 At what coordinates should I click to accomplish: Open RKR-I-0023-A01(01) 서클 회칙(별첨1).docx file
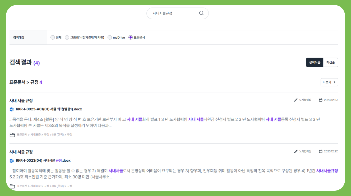pos(49,109)
